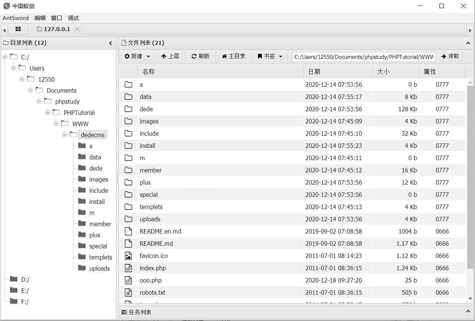This screenshot has width=475, height=321.
Task: Expand the 任务列表 panel with its chevron
Action: pyautogui.click(x=468, y=312)
